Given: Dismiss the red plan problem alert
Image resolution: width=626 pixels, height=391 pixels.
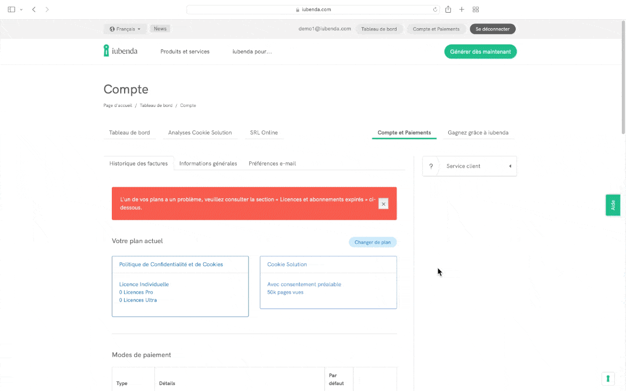Looking at the screenshot, I should pyautogui.click(x=383, y=203).
